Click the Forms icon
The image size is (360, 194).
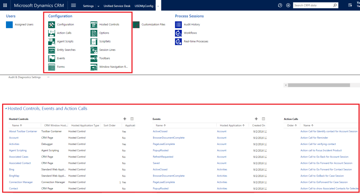pos(51,67)
